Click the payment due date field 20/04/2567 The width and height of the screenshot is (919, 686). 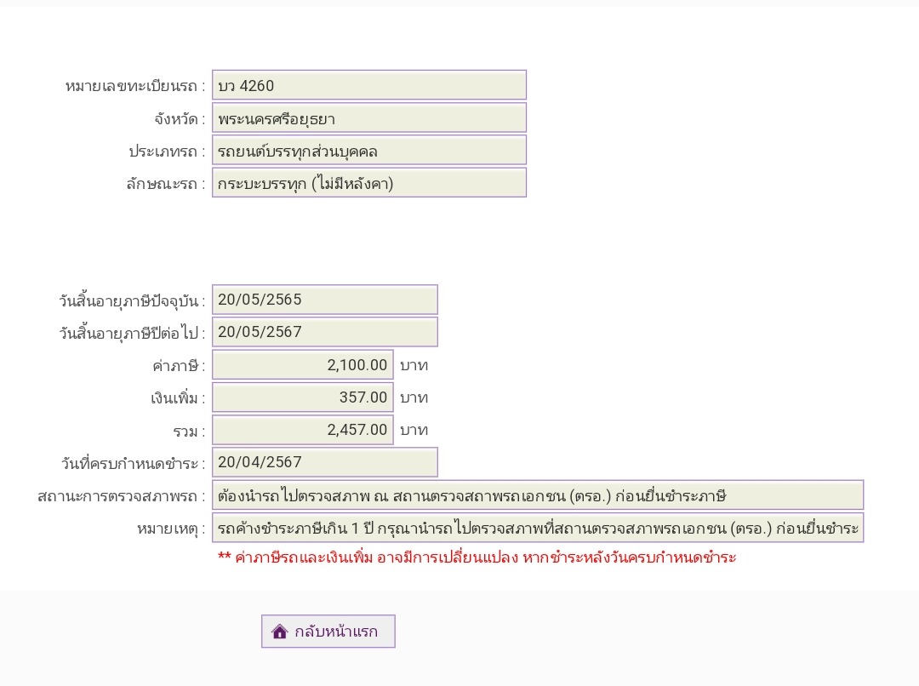point(325,462)
